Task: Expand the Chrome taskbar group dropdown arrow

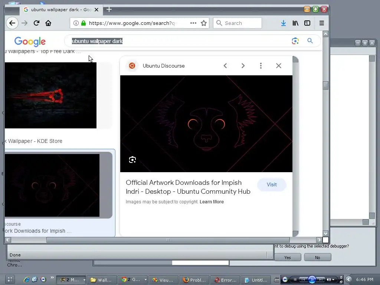Action: (x=145, y=280)
